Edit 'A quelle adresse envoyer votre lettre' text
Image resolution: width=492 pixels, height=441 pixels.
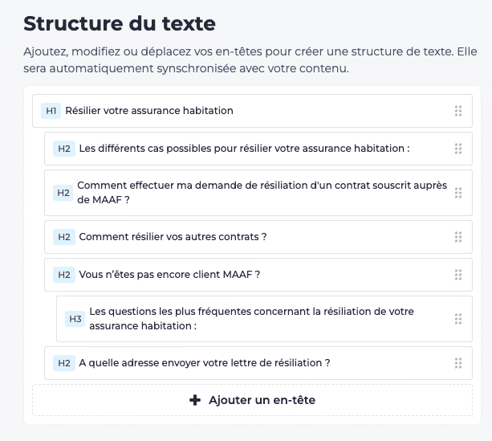click(205, 363)
